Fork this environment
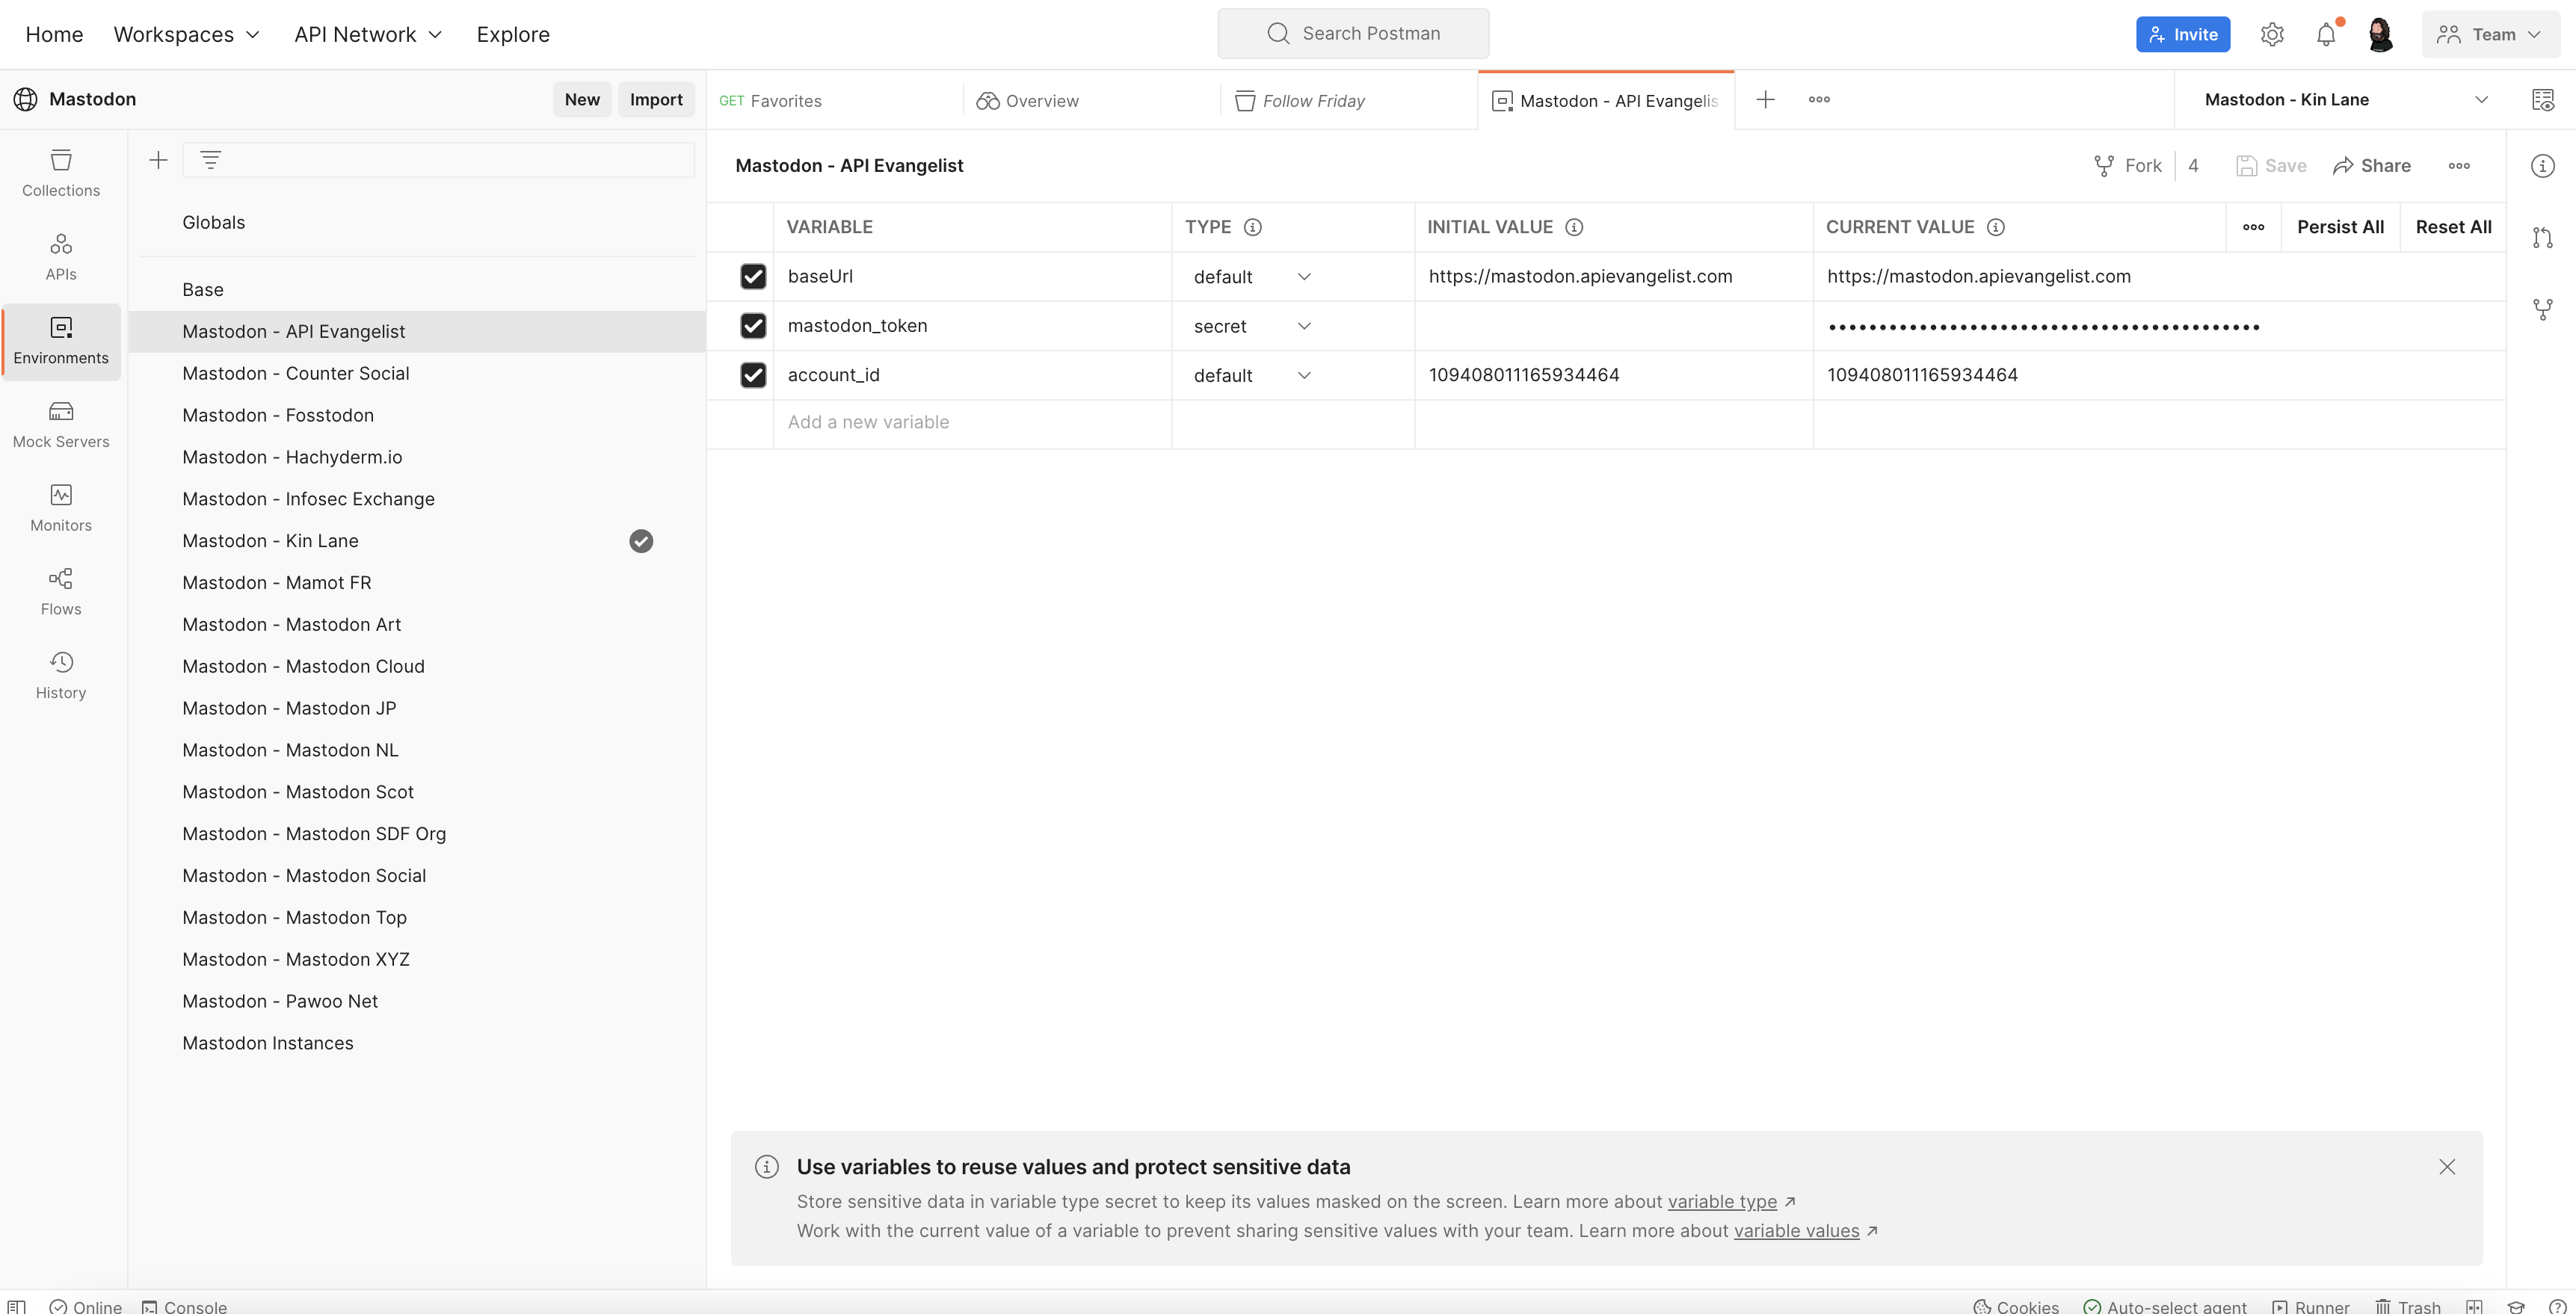This screenshot has width=2576, height=1314. pos(2128,166)
